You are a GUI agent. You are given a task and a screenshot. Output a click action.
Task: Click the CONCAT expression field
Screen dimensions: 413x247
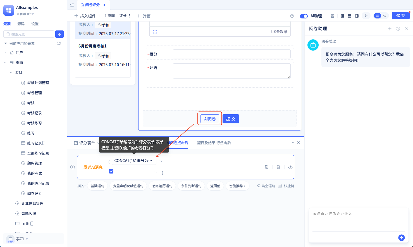pos(134,161)
